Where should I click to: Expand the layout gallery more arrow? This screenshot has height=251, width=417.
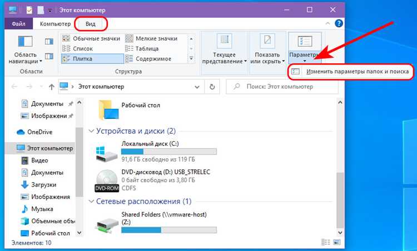tap(191, 58)
